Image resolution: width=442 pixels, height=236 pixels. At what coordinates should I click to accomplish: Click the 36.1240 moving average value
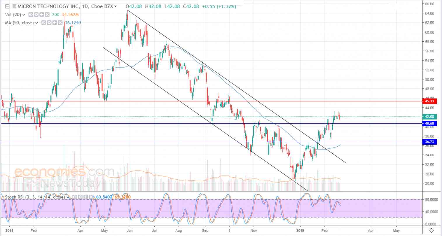click(72, 23)
